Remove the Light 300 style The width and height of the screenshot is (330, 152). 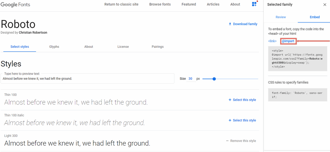(x=241, y=141)
